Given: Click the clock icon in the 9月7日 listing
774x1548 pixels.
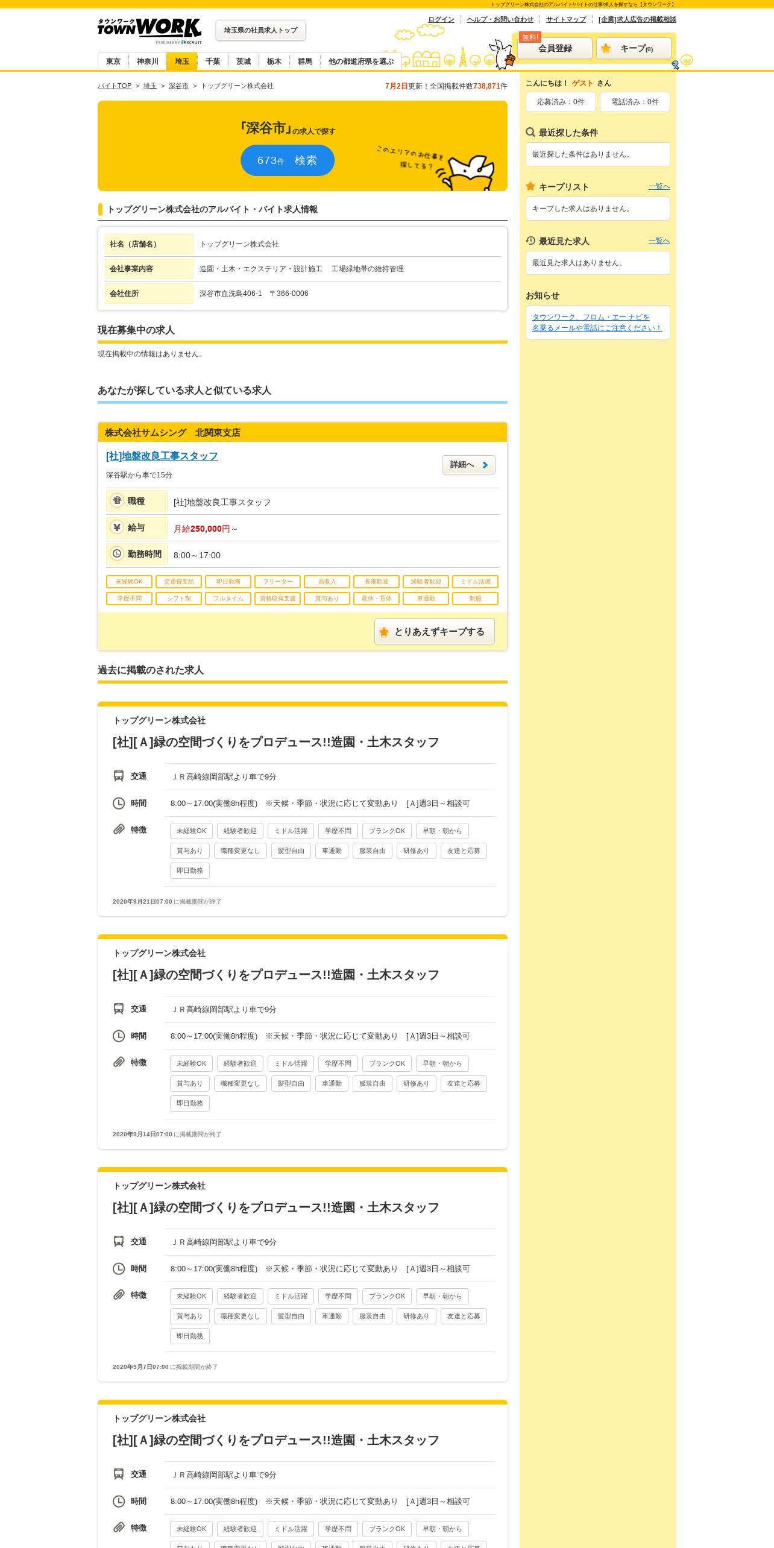Looking at the screenshot, I should [x=119, y=1268].
